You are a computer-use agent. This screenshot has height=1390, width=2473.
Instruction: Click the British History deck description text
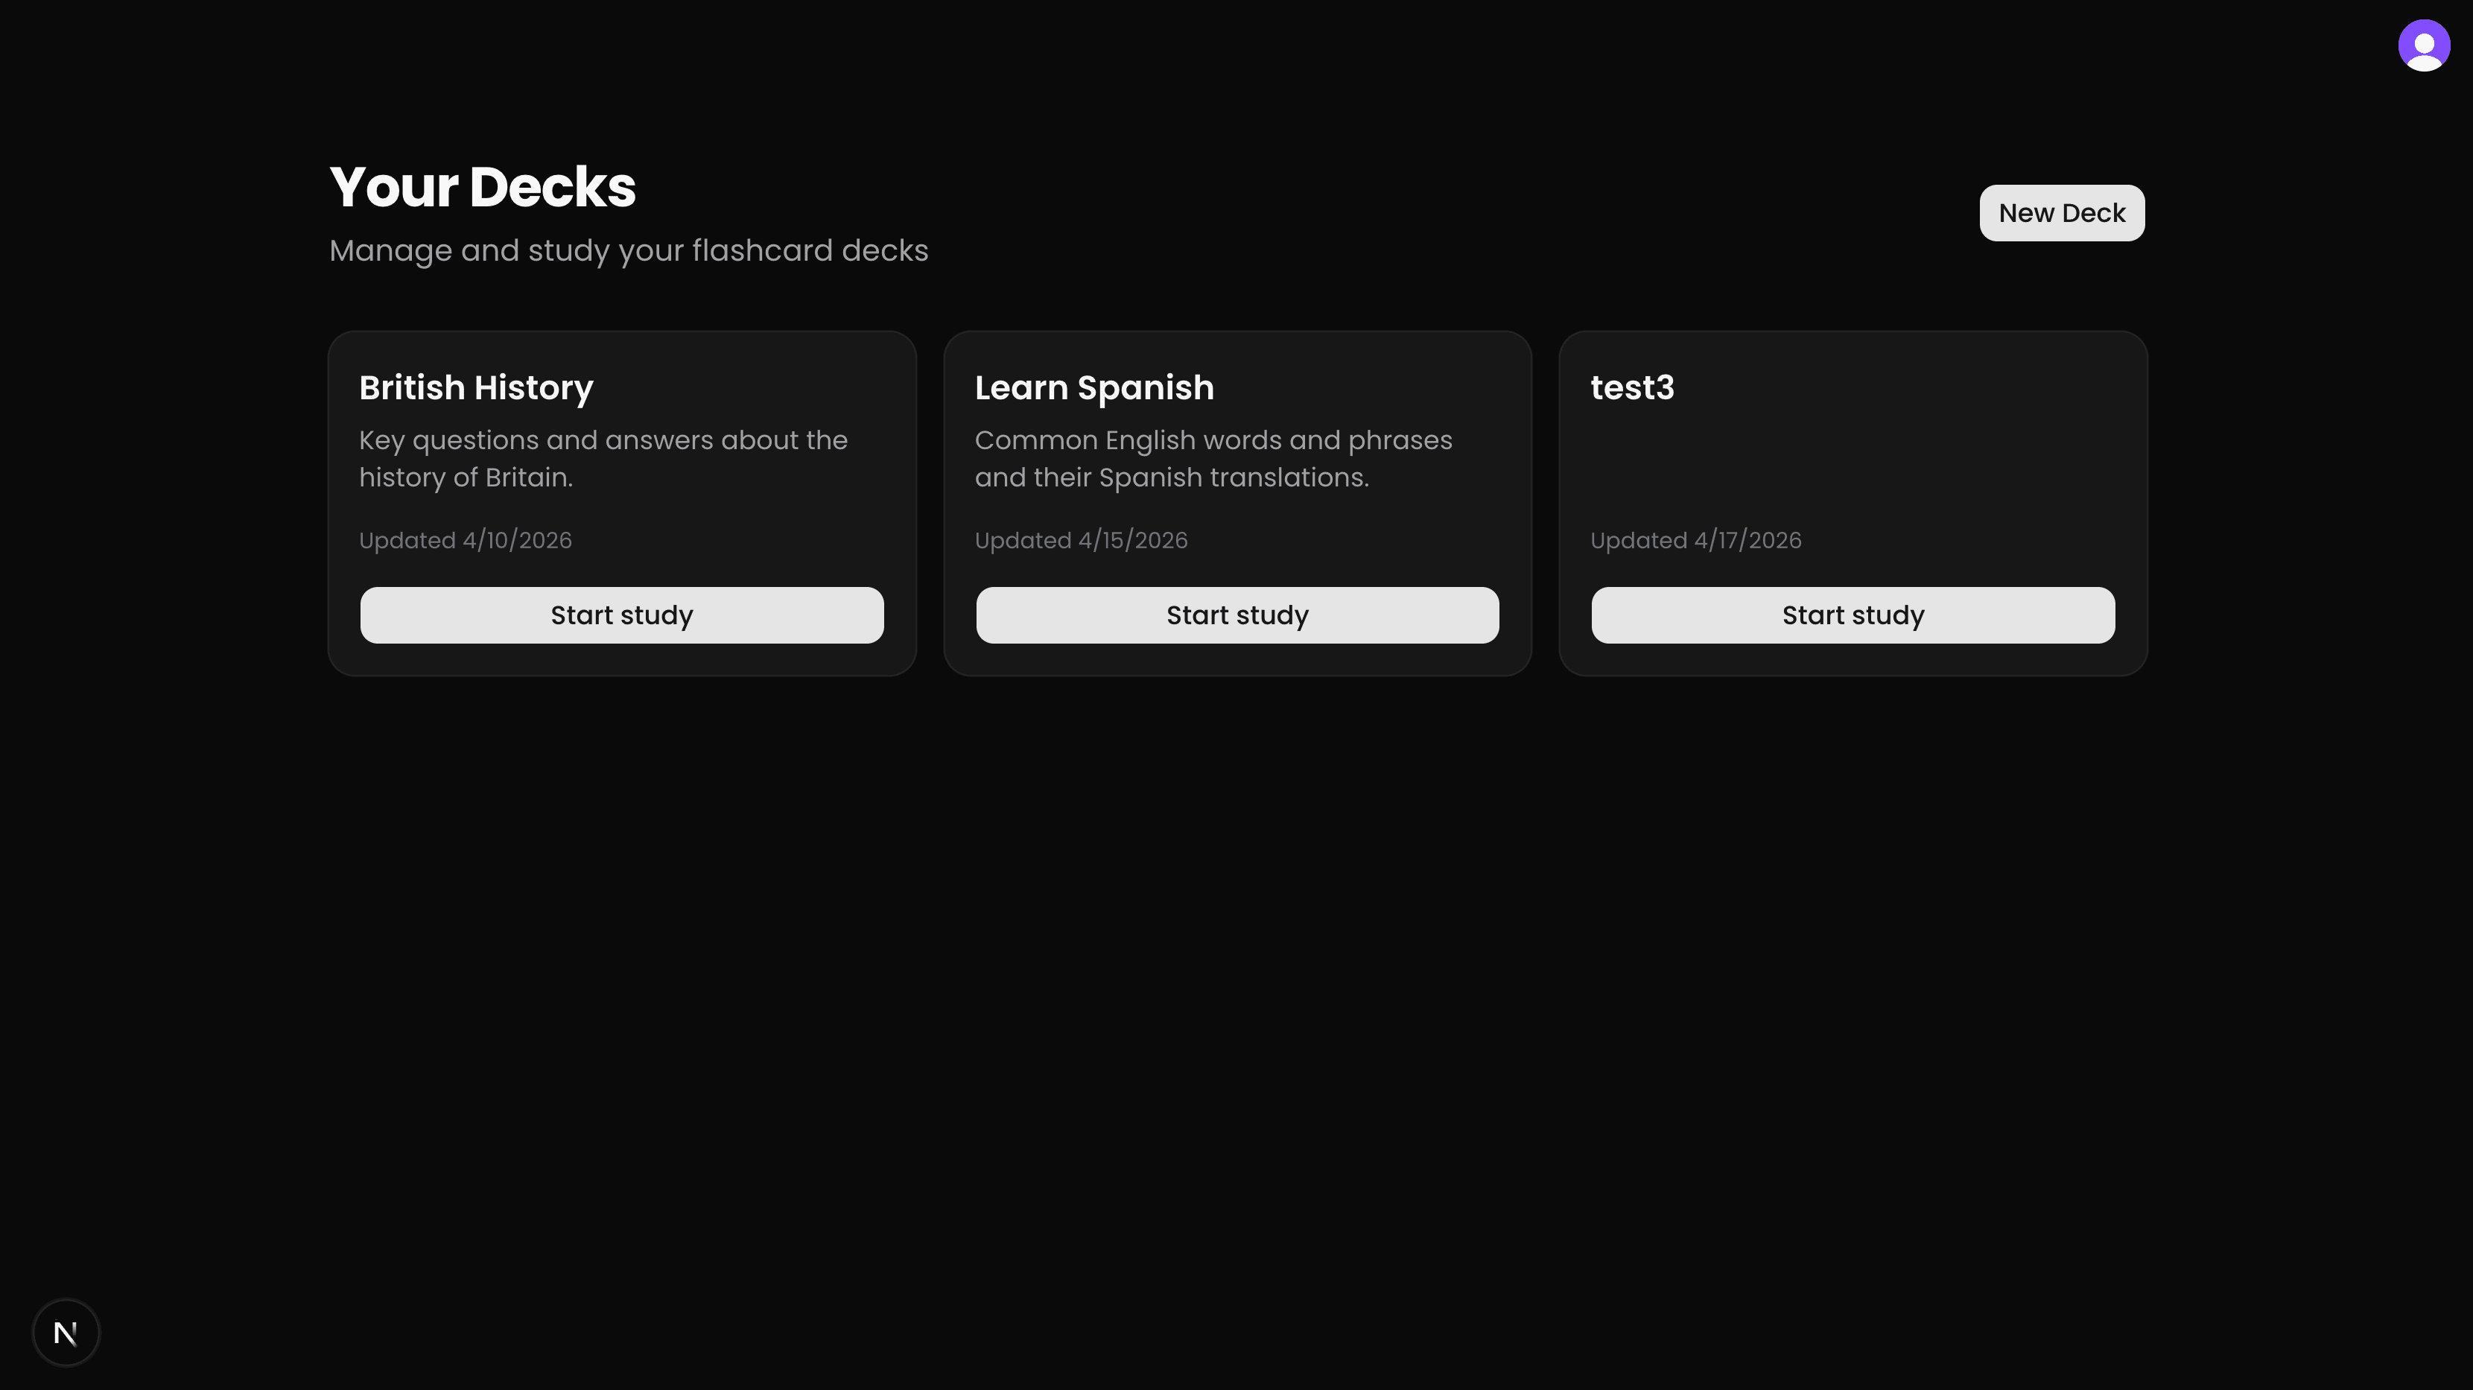603,458
